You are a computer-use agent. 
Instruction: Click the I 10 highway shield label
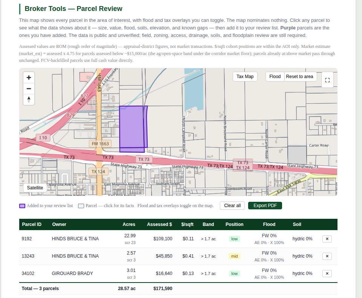pos(43,138)
